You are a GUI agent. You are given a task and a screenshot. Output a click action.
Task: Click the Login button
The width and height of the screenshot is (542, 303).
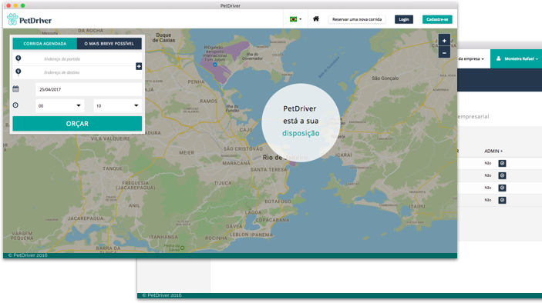point(404,19)
